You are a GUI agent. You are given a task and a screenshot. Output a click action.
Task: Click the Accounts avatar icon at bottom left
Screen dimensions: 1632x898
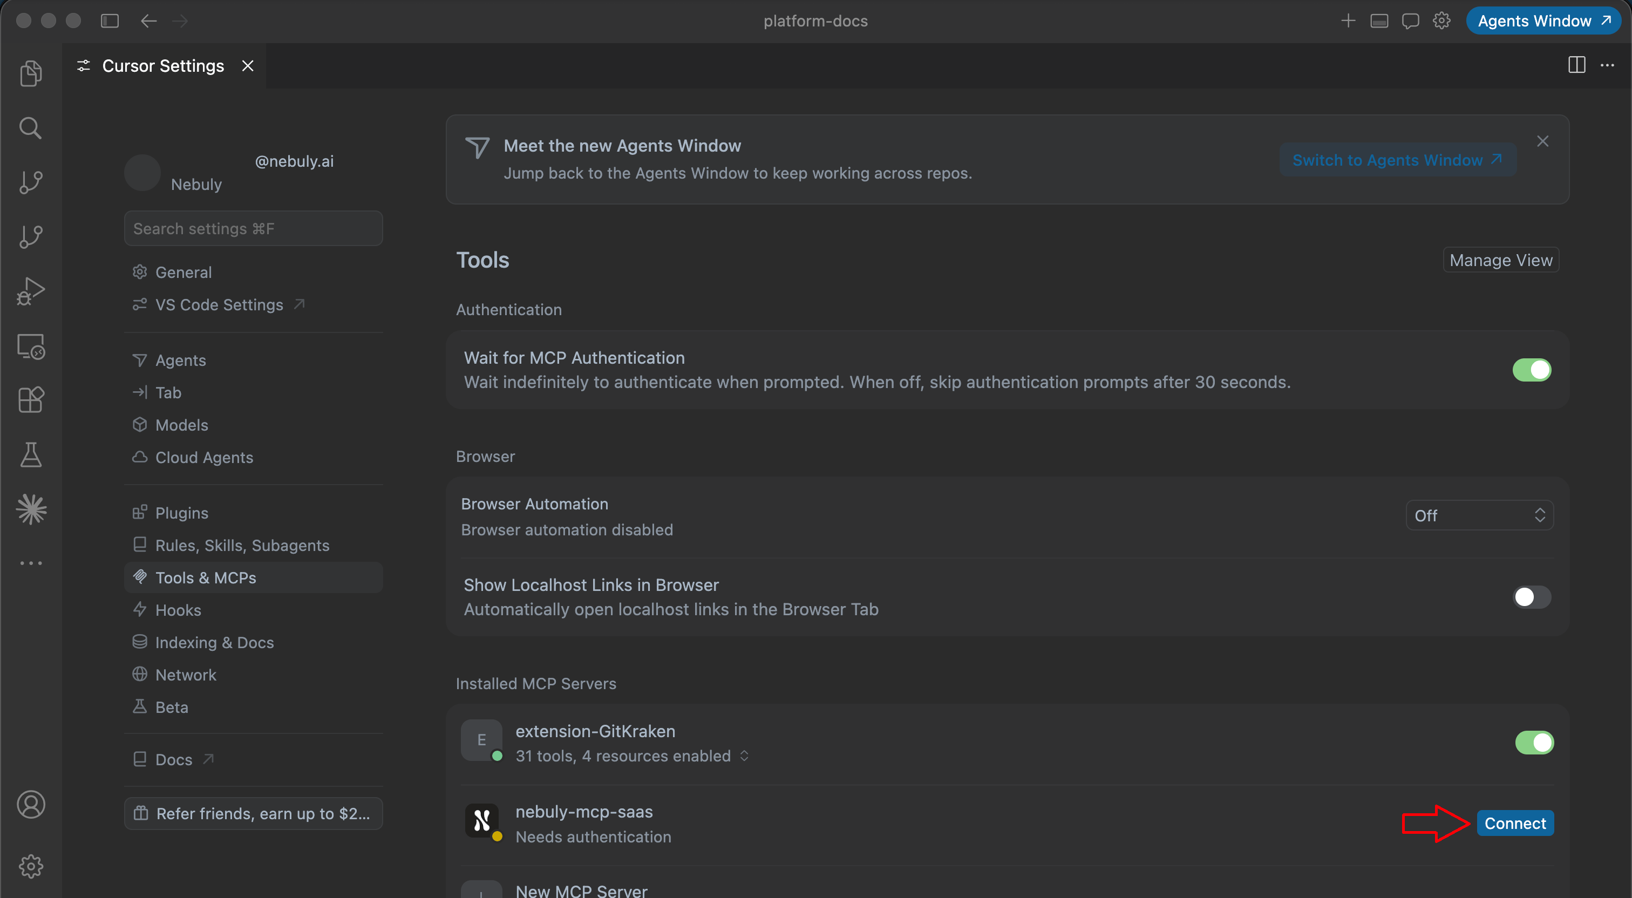click(30, 804)
